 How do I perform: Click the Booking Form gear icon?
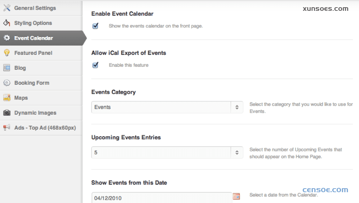click(x=7, y=83)
